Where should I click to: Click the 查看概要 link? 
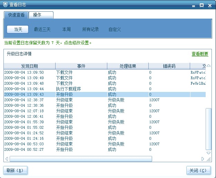(x=200, y=54)
